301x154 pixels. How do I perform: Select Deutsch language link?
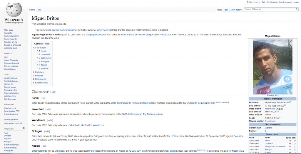pyautogui.click(x=8, y=136)
